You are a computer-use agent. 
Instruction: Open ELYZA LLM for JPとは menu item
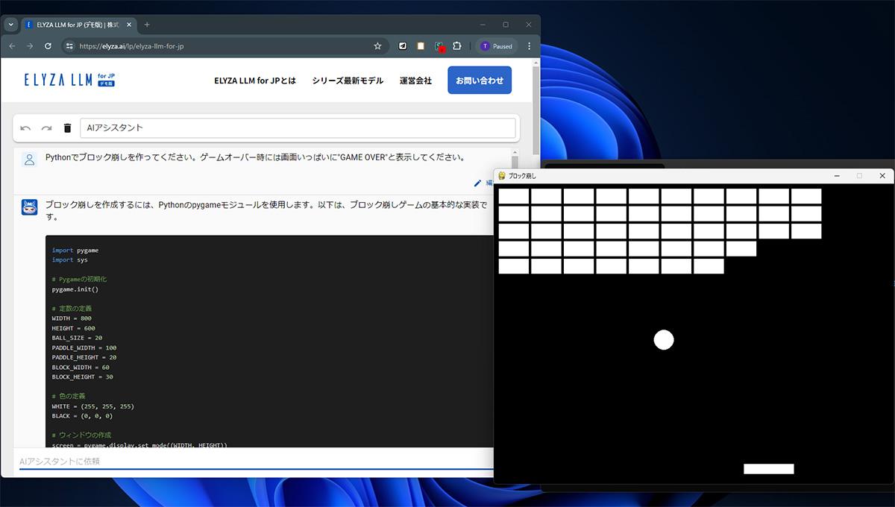(x=255, y=81)
